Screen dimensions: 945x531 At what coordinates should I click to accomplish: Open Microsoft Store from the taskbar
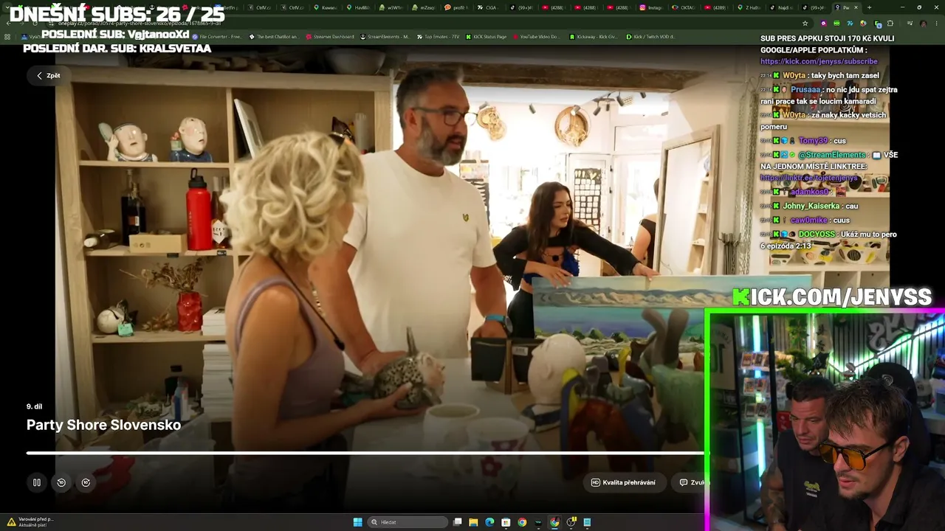(506, 522)
